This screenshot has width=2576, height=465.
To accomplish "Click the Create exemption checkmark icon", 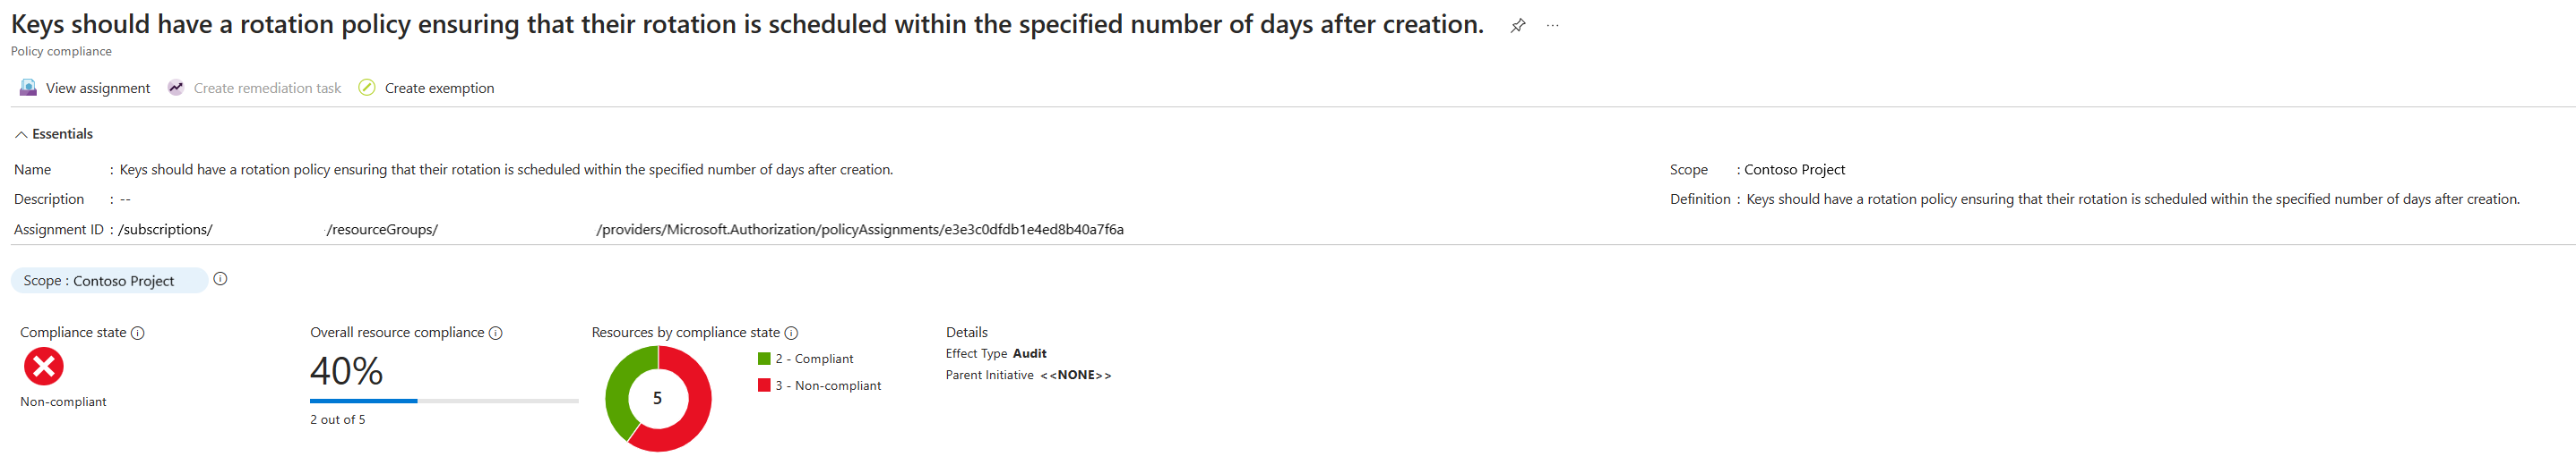I will click(x=367, y=88).
